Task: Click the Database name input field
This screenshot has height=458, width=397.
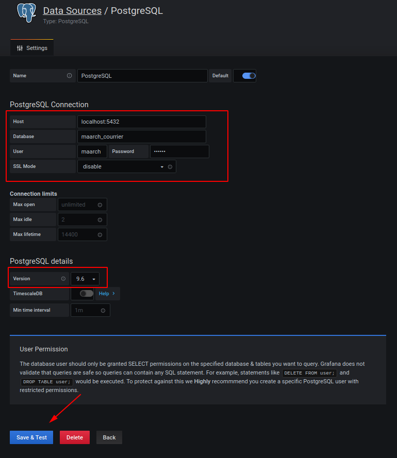Action: click(141, 137)
